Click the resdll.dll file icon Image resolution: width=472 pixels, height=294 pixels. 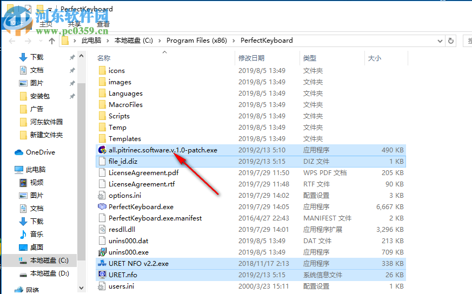point(102,229)
